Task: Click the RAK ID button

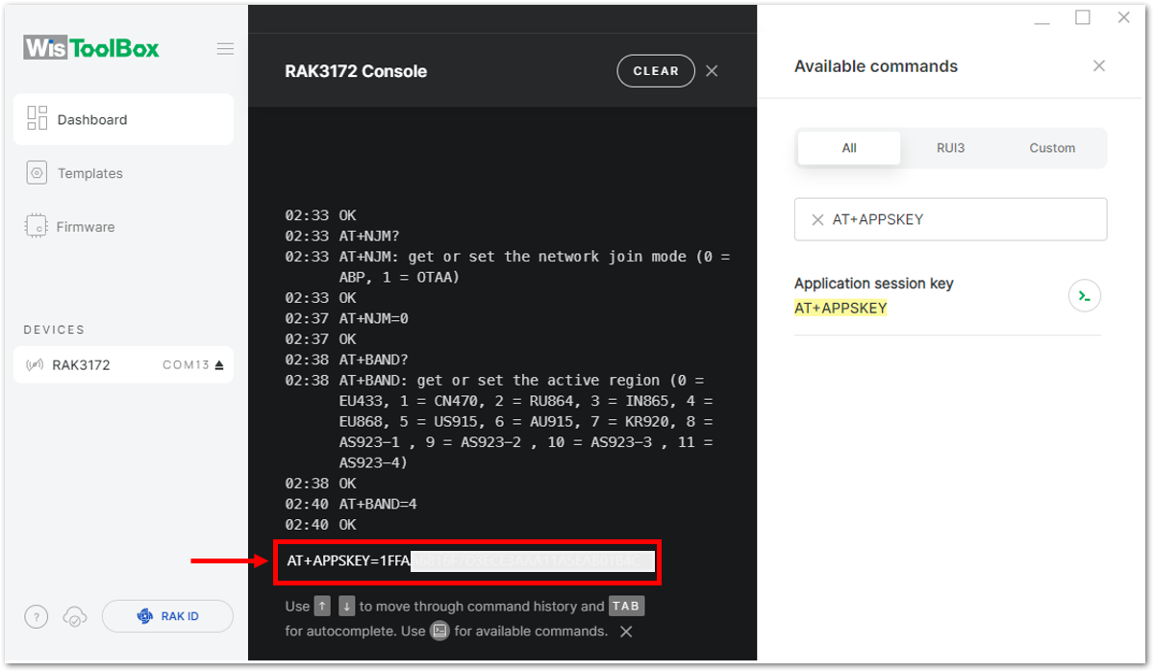Action: coord(167,616)
